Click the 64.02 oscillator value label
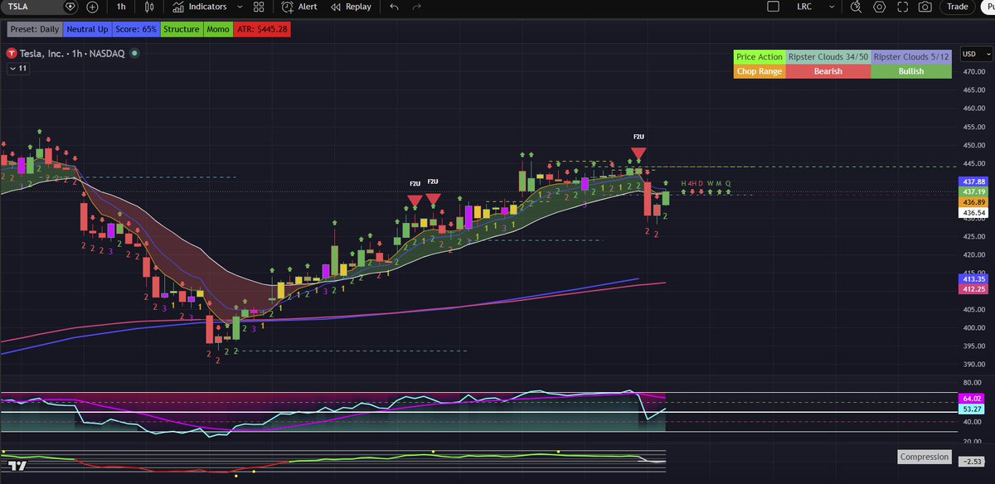This screenshot has width=995, height=484. [972, 399]
